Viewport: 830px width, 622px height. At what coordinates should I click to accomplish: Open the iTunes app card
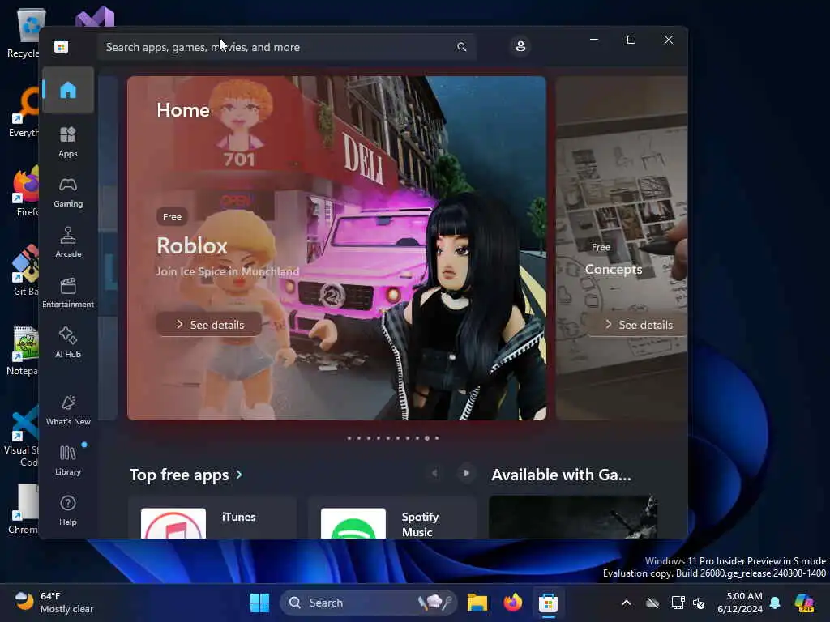pos(212,518)
